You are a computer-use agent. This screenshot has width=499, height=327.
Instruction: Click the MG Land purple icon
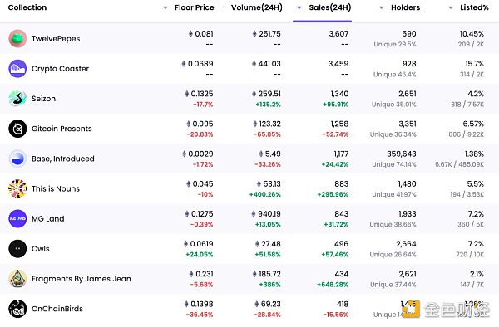tap(17, 219)
